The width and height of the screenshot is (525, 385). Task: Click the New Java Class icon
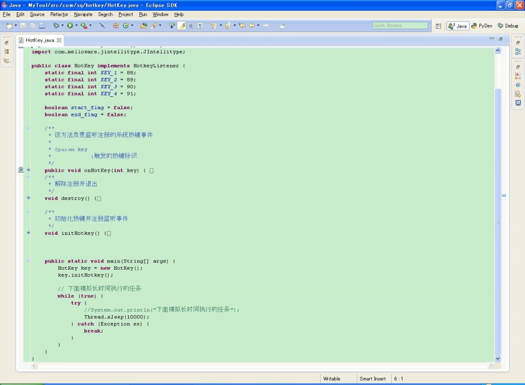click(x=126, y=25)
